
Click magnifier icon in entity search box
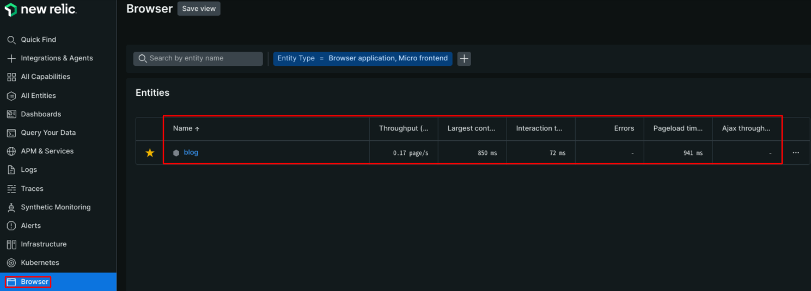pos(143,59)
